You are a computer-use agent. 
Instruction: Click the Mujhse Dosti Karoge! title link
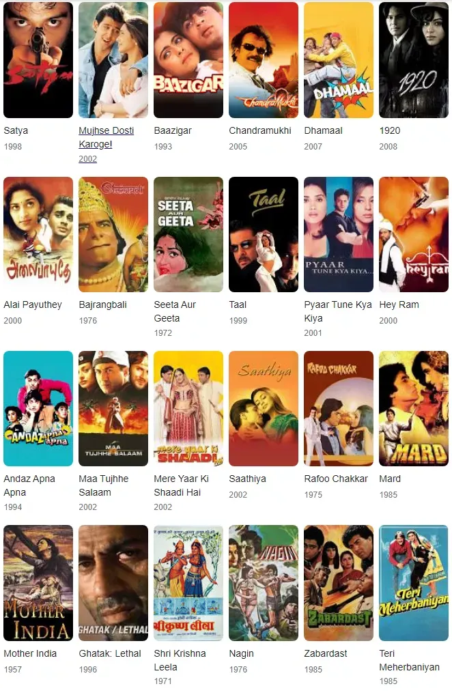(x=107, y=137)
